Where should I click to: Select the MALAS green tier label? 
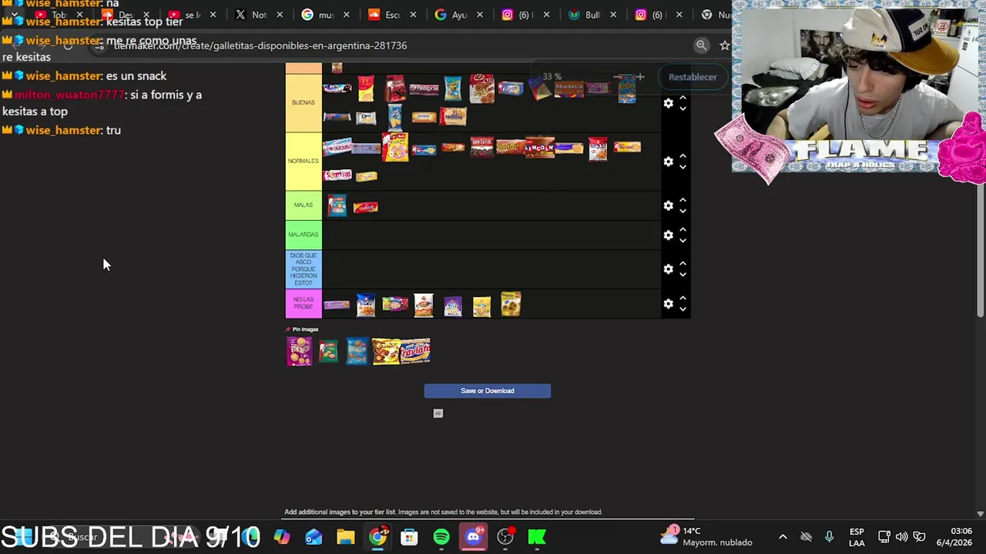tap(304, 205)
